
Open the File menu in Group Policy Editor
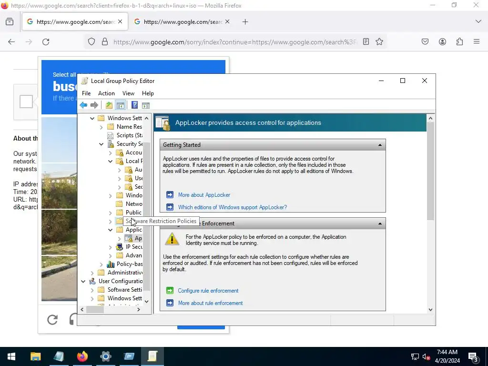click(x=86, y=93)
